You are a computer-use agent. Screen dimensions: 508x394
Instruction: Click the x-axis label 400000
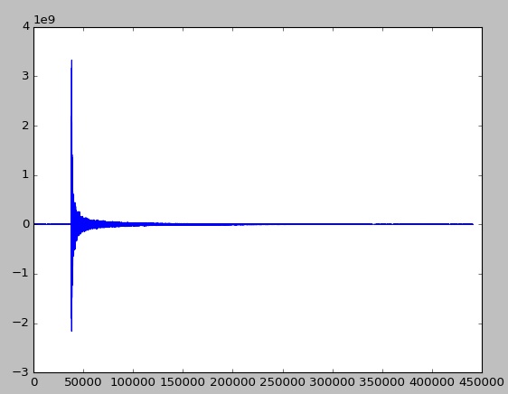(x=432, y=382)
